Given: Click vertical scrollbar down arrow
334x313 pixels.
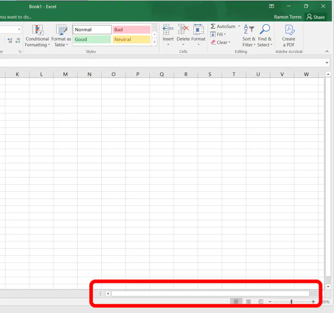Looking at the screenshot, I should pos(328,287).
